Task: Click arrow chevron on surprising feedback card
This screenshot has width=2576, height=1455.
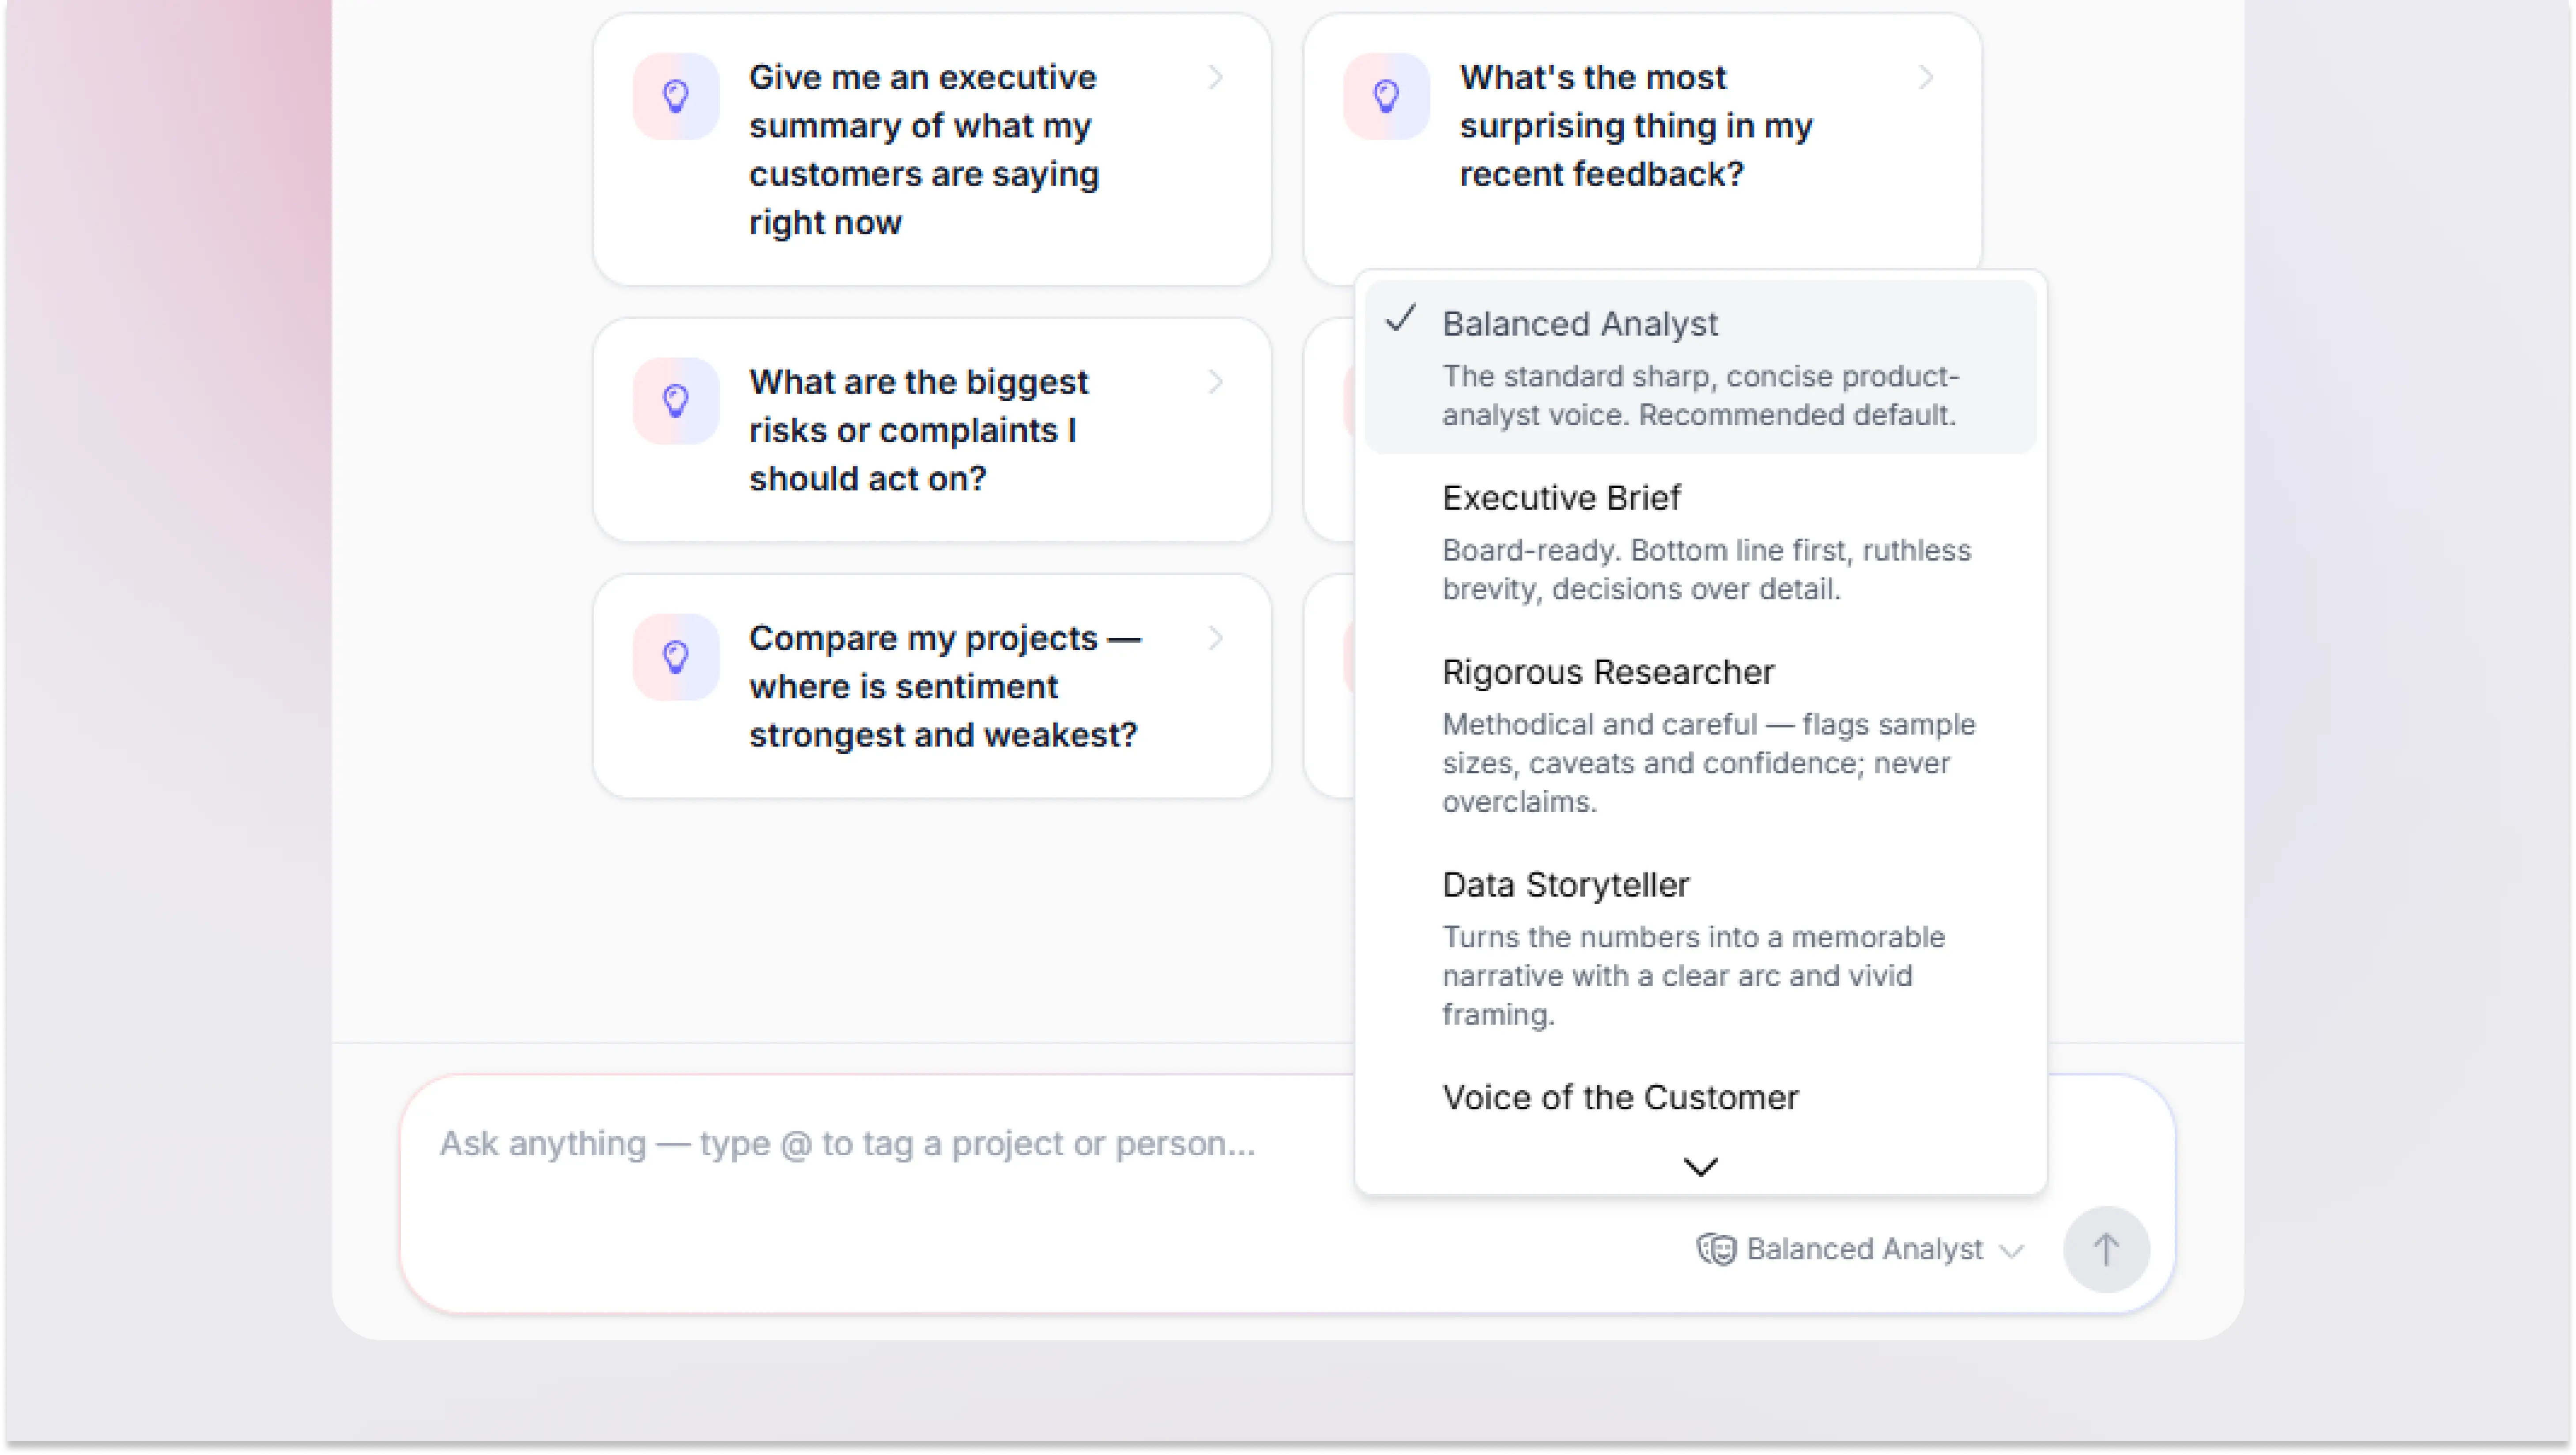Action: (x=1926, y=77)
